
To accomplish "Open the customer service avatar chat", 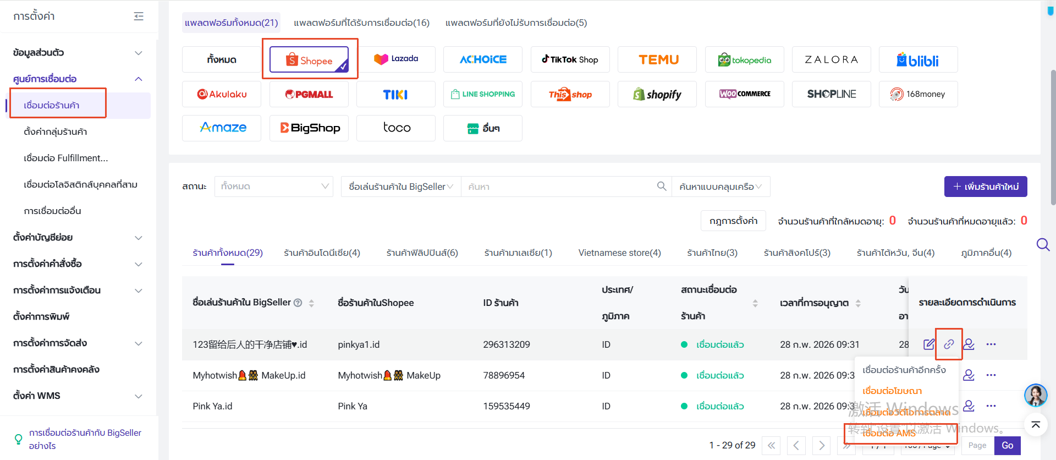I will (x=1036, y=395).
